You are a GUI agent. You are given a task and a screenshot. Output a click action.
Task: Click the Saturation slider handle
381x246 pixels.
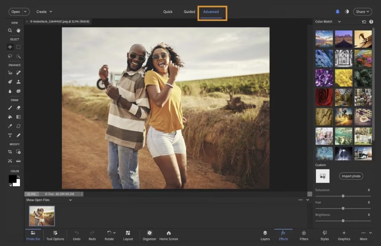pyautogui.click(x=343, y=196)
